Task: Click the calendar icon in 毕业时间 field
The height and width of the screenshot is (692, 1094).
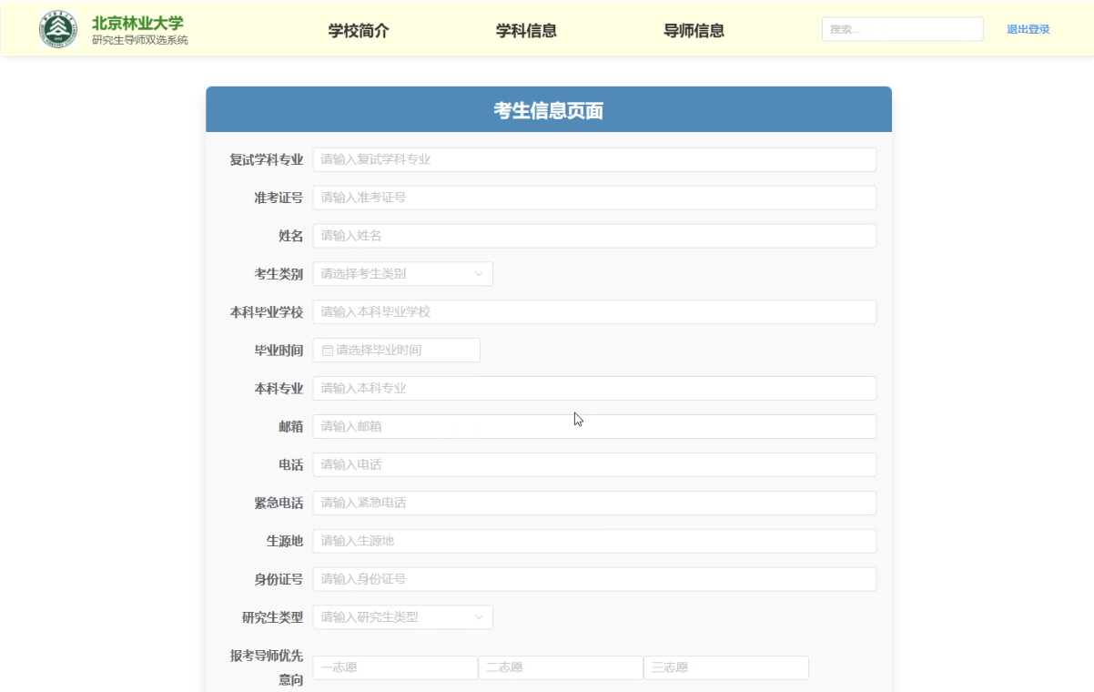Action: tap(328, 351)
